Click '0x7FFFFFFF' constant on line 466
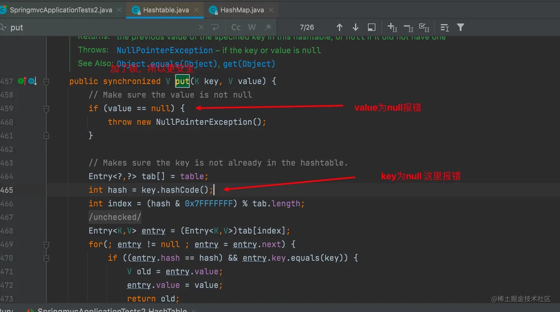This screenshot has width=560, height=312. click(209, 204)
